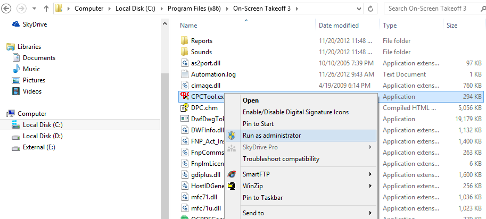Screen dimensions: 486x219
Task: Select the Compiled HTML type cell
Action: (x=408, y=108)
